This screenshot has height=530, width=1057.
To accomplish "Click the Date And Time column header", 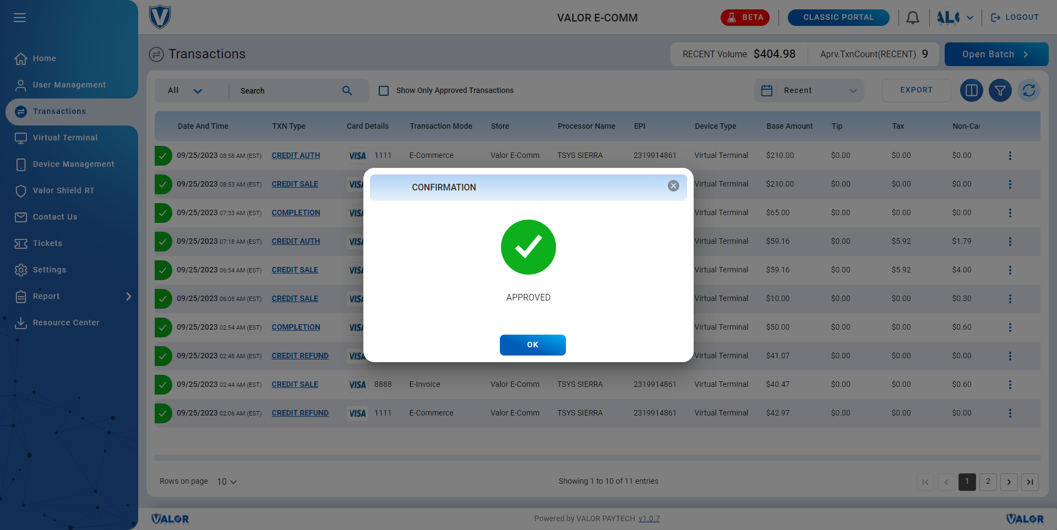I will point(203,126).
